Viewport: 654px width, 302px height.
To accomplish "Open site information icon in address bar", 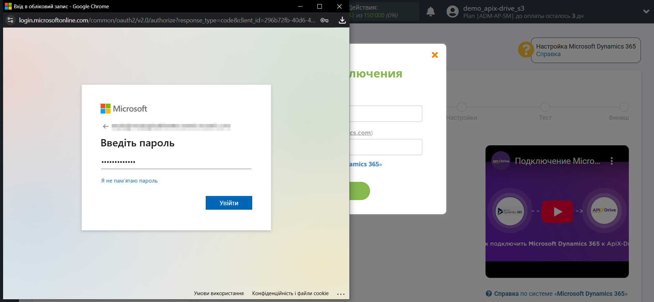I will tap(10, 20).
